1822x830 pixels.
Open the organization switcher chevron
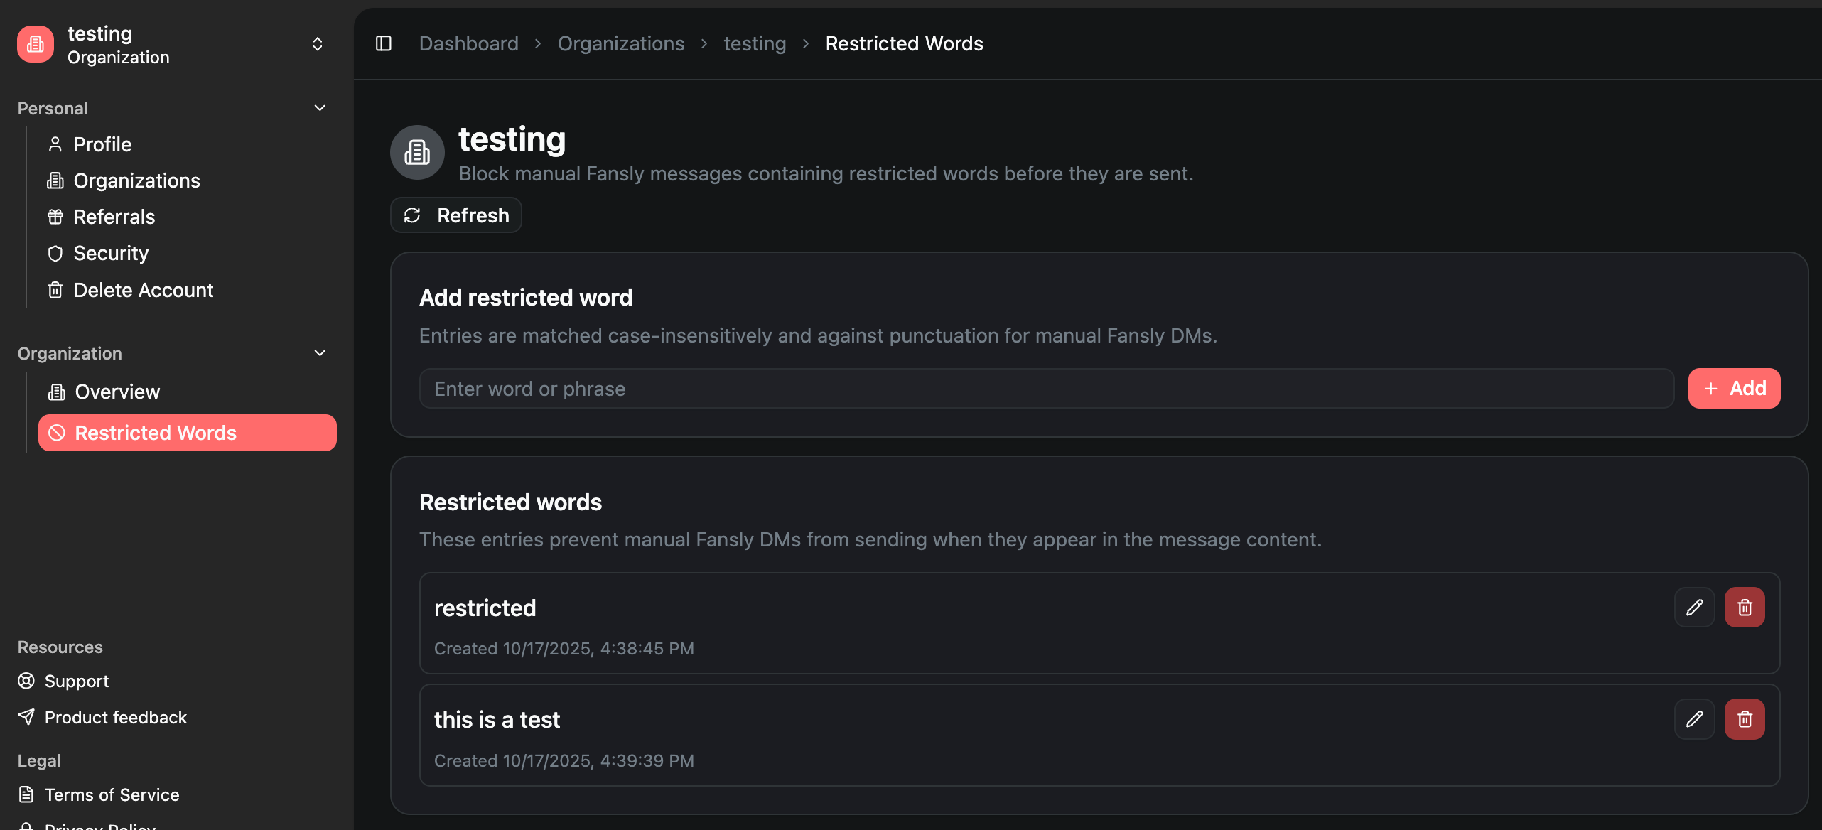click(317, 44)
